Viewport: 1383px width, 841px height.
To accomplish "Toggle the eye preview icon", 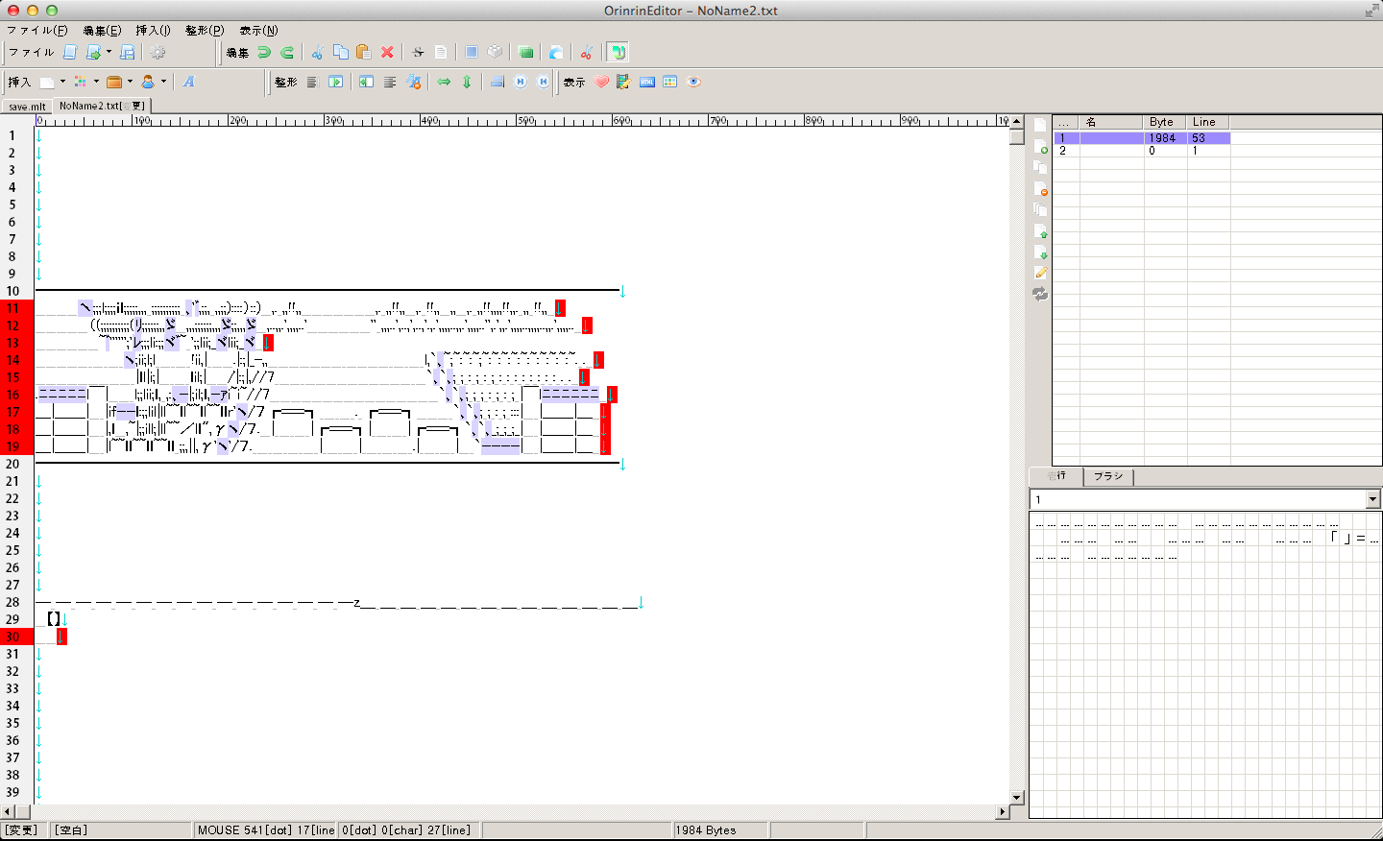I will coord(693,83).
